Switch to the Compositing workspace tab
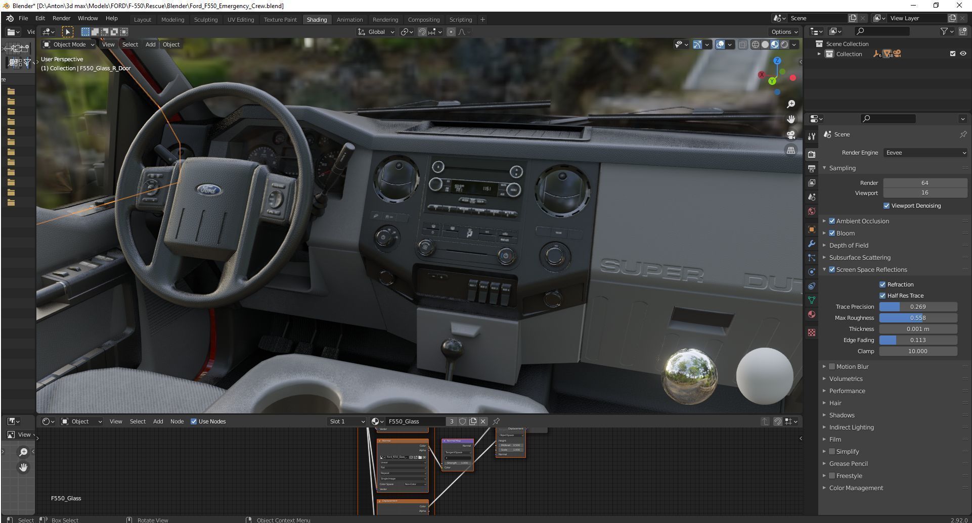Viewport: 972px width, 523px height. point(424,20)
